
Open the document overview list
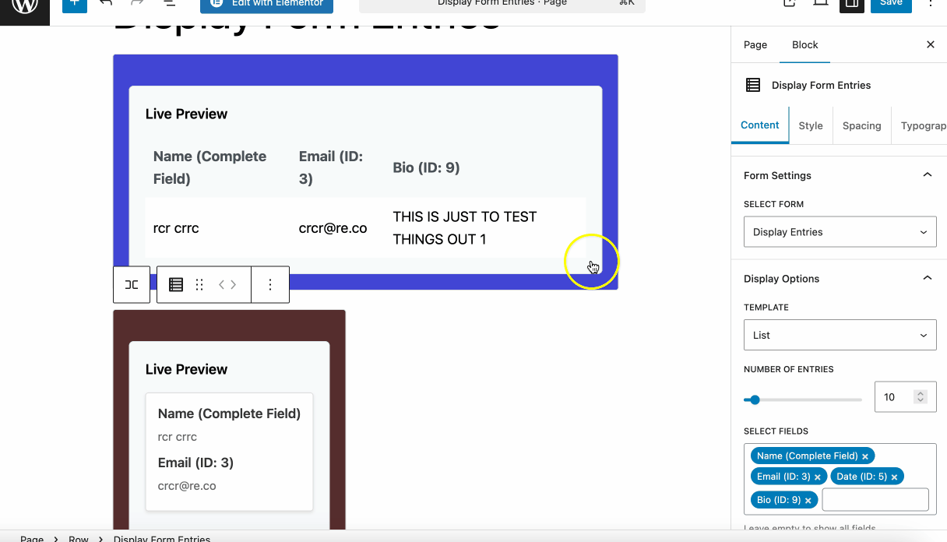pyautogui.click(x=170, y=4)
